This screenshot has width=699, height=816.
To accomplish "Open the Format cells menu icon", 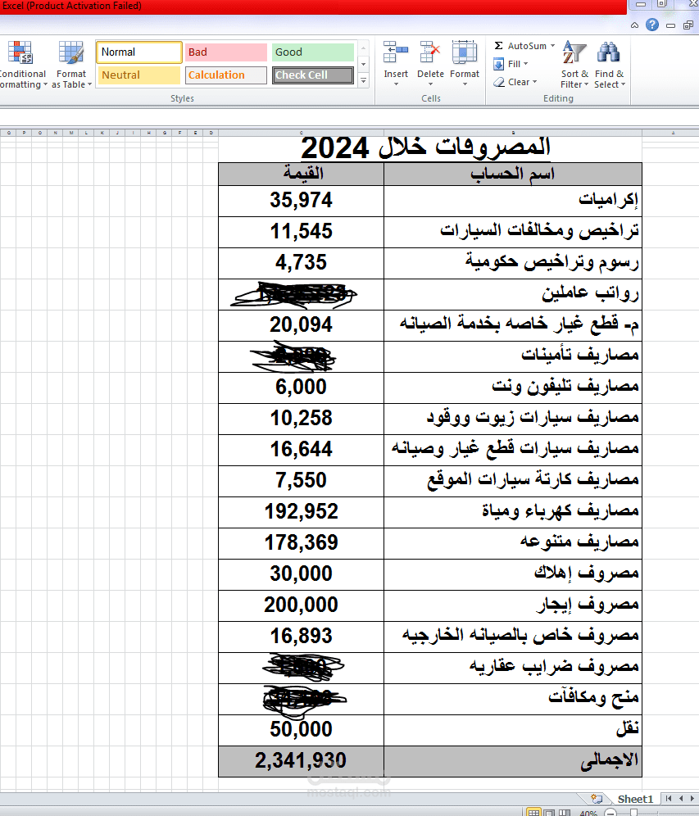I will coord(465,52).
